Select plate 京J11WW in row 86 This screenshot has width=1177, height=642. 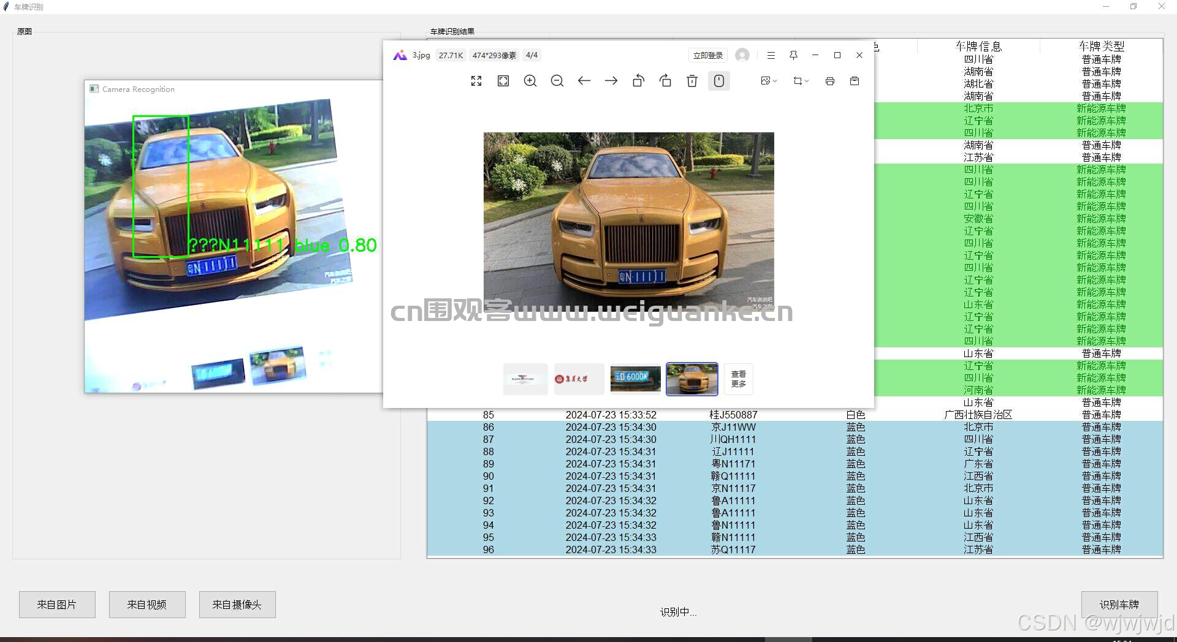point(734,427)
